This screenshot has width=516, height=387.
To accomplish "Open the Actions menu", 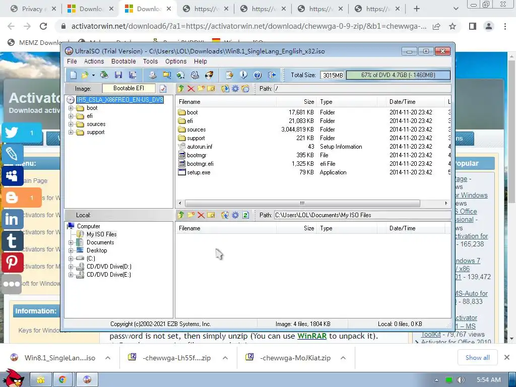I will pyautogui.click(x=94, y=61).
